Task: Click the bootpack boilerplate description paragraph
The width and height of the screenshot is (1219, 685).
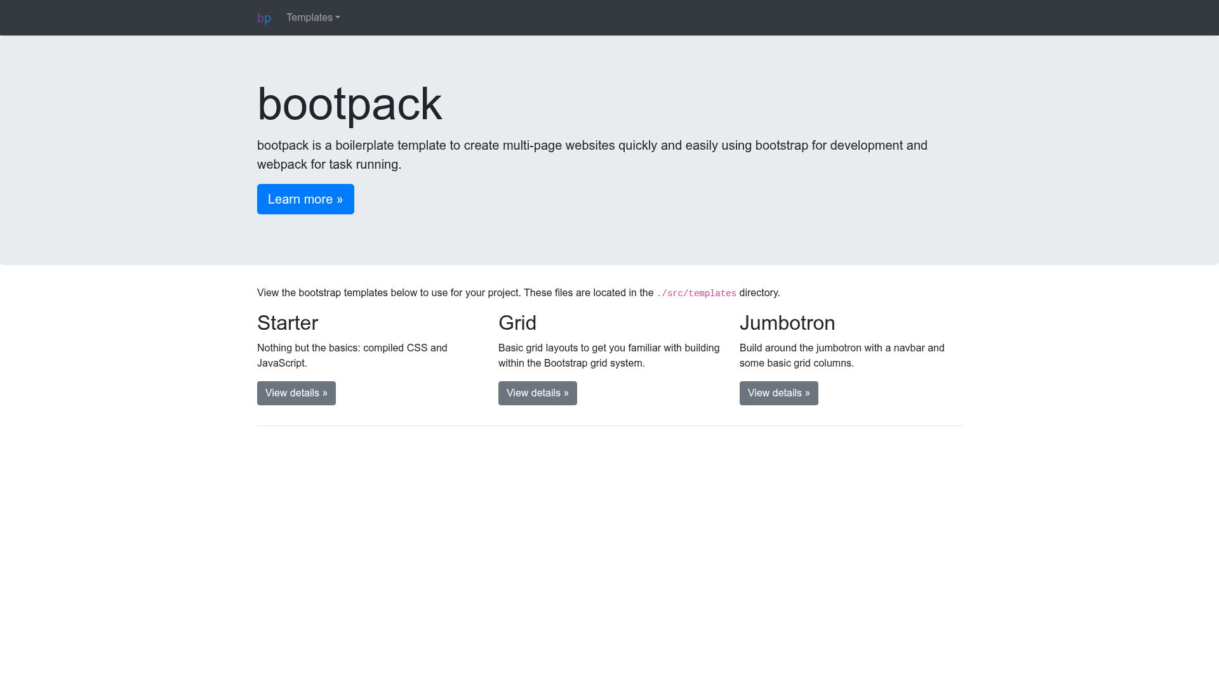Action: [592, 155]
